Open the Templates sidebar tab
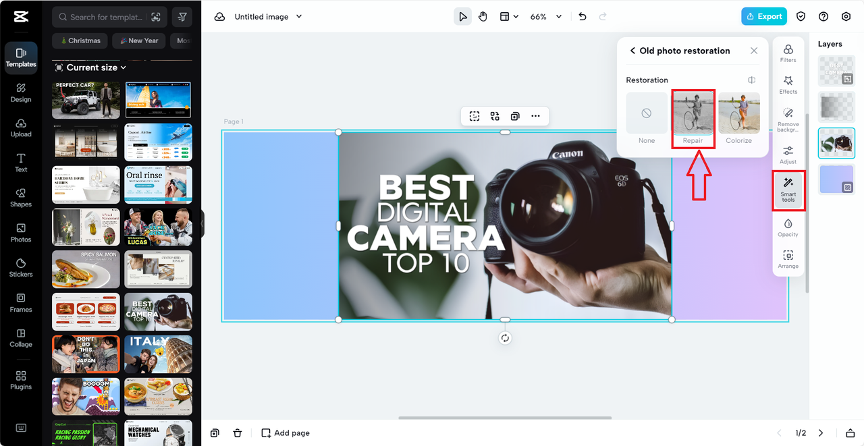 tap(21, 57)
